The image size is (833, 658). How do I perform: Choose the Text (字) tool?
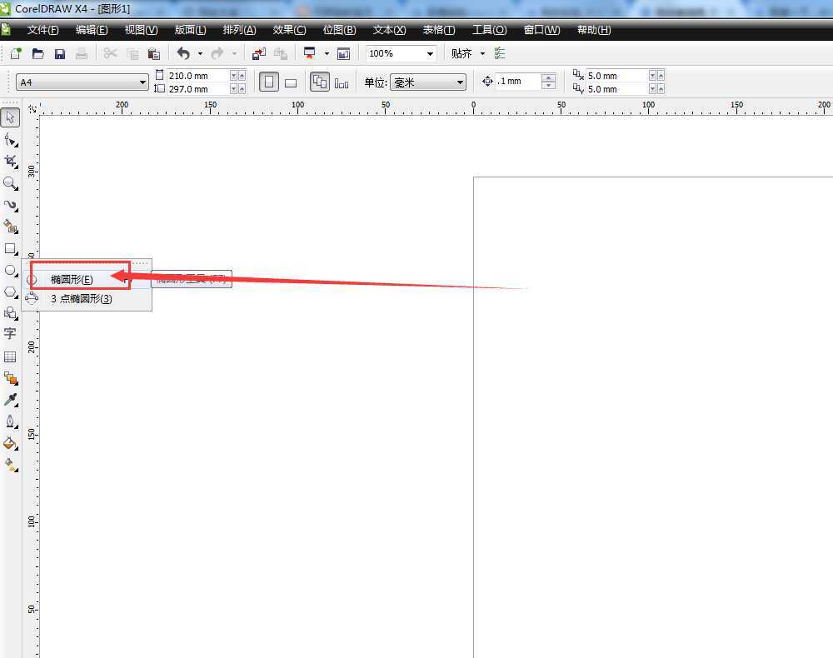(x=10, y=334)
